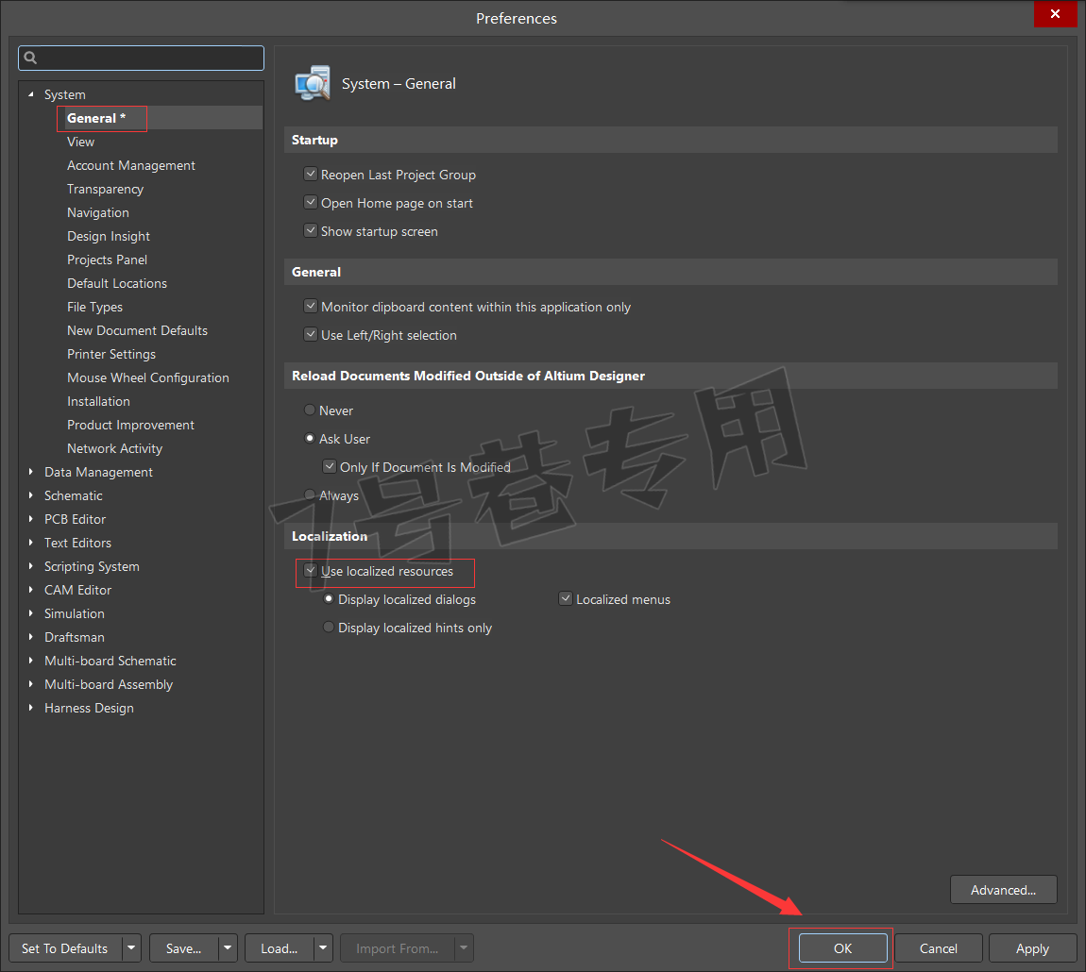
Task: Open Navigation preferences page
Action: [97, 212]
